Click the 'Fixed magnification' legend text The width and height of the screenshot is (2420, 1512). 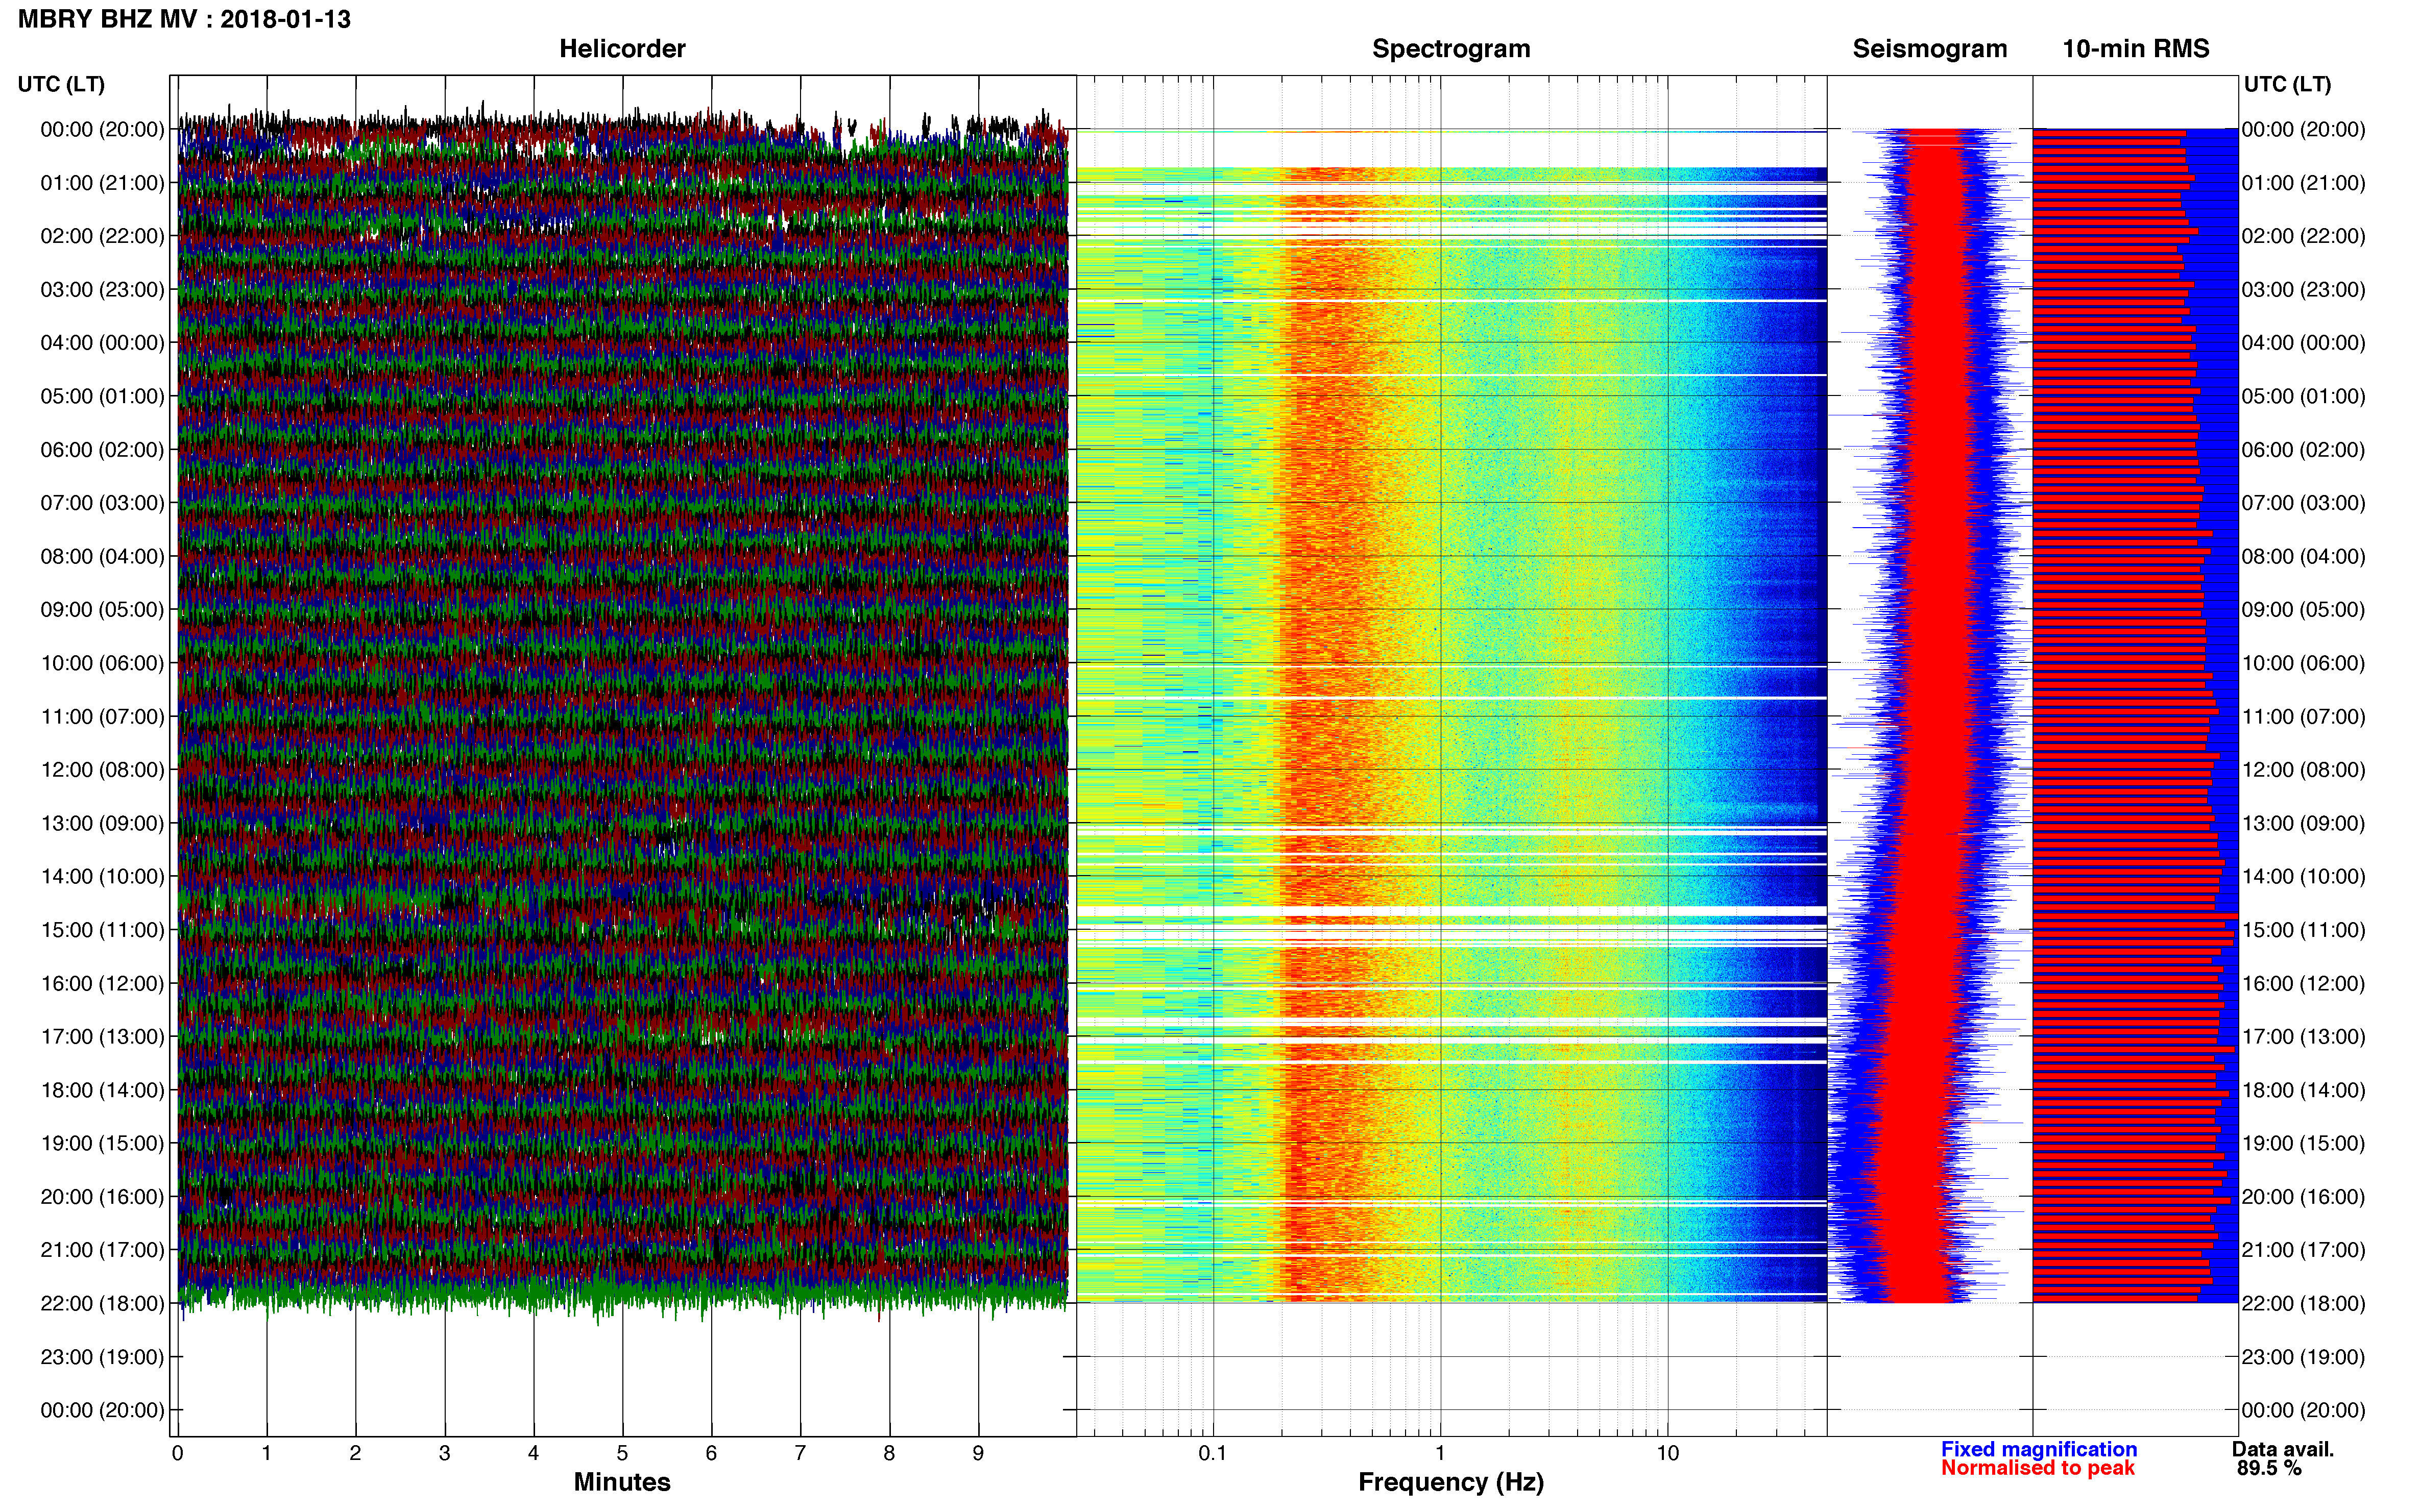point(2039,1449)
